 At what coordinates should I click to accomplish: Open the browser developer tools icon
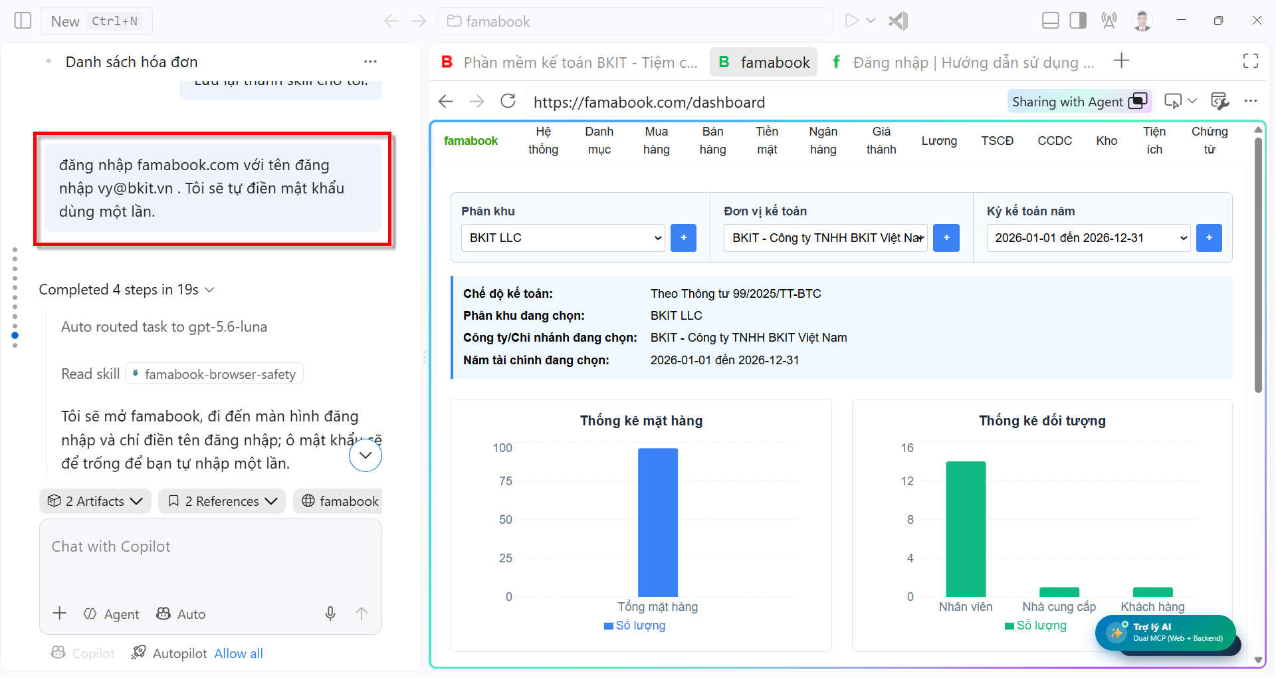click(1220, 101)
